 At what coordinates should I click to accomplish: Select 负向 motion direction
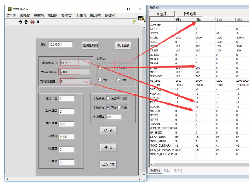point(119,107)
